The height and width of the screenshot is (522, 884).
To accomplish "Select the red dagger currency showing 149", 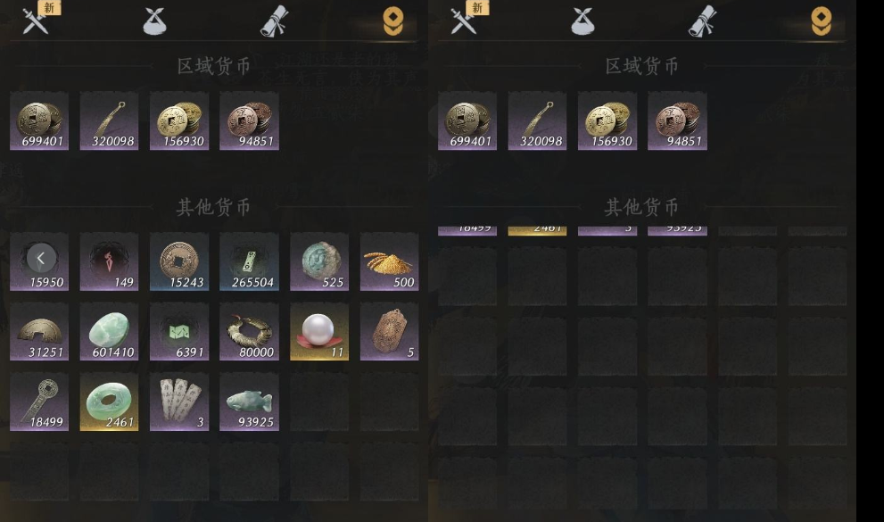I will point(110,261).
